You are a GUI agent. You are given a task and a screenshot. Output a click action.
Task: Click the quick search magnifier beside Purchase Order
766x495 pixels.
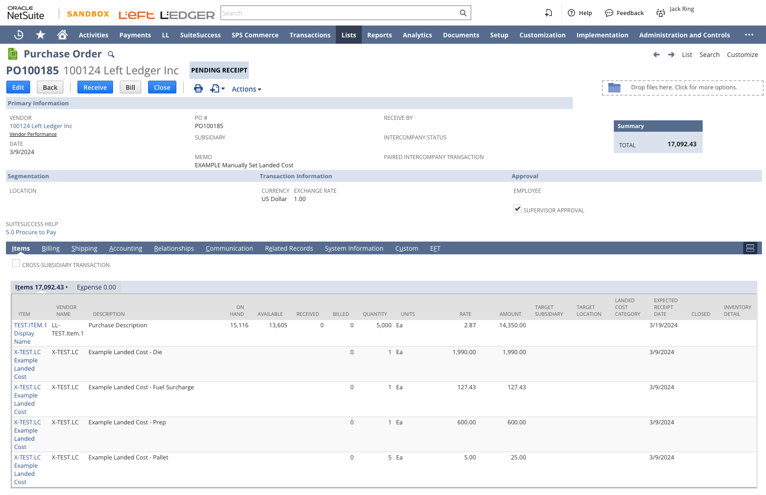111,54
